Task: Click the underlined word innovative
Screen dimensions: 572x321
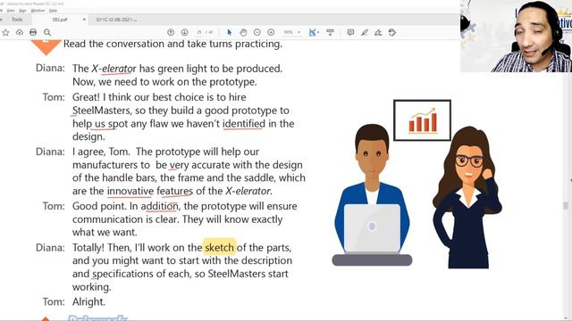Action: tap(130, 191)
